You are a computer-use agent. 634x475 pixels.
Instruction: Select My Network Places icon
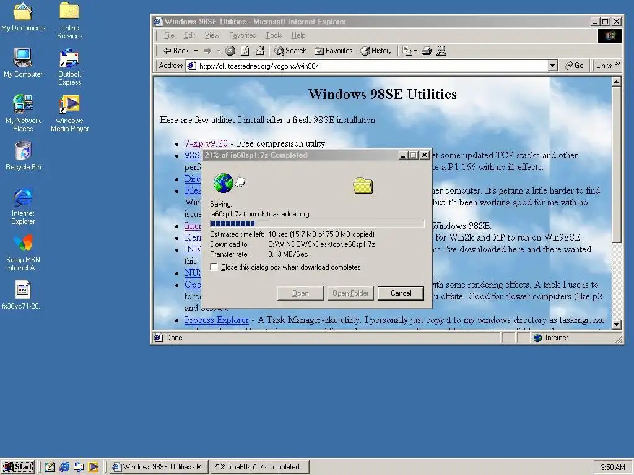[23, 113]
